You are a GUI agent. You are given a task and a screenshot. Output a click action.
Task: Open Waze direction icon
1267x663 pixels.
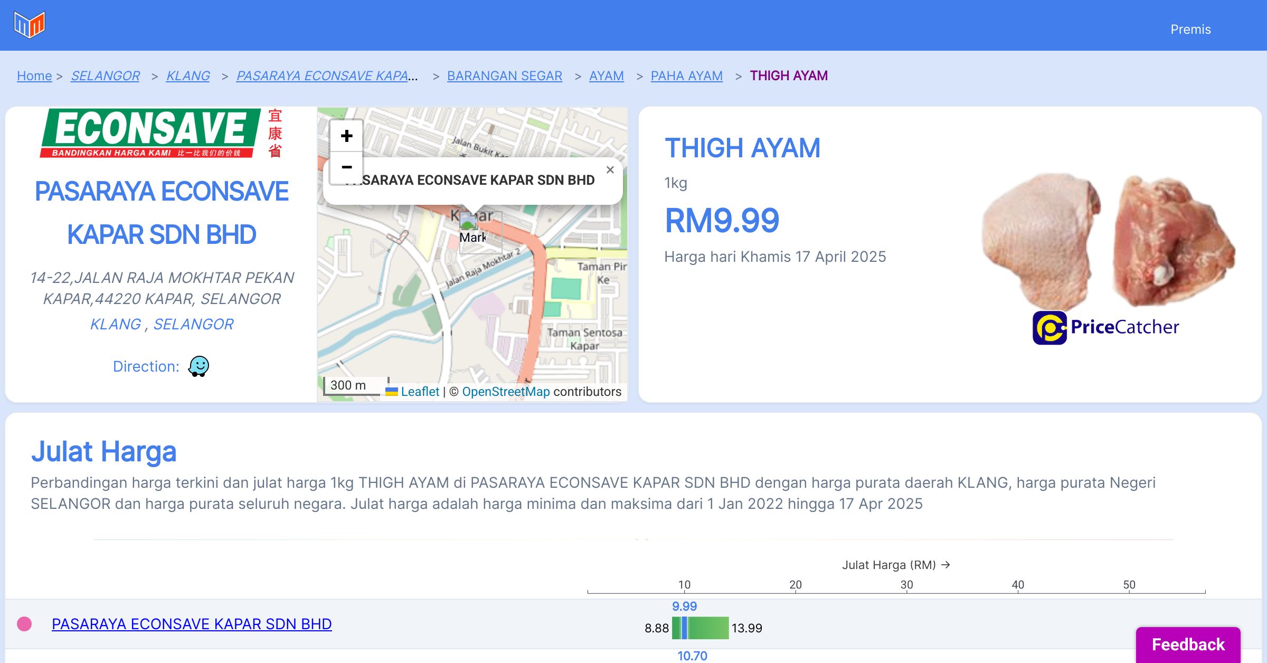coord(198,366)
